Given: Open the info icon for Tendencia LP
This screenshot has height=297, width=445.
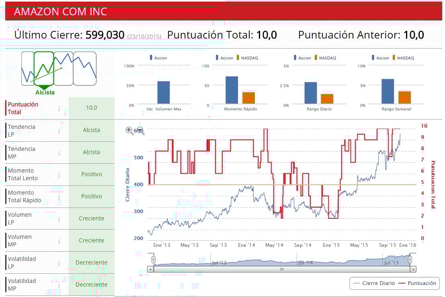Looking at the screenshot, I should point(59,131).
